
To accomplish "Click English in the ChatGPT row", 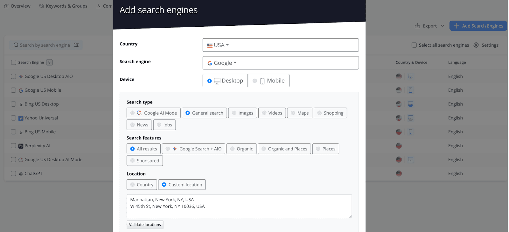I will click(455, 174).
